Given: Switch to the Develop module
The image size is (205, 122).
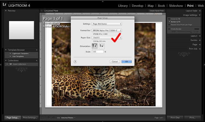Looking at the screenshot, I should 137,6.
